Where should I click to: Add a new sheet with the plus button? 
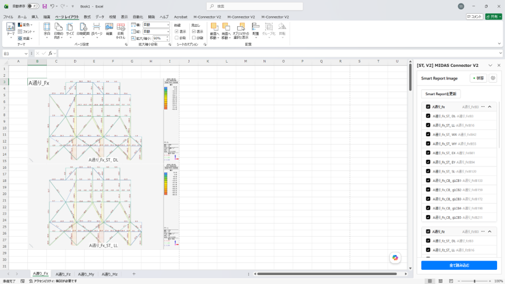(133, 274)
